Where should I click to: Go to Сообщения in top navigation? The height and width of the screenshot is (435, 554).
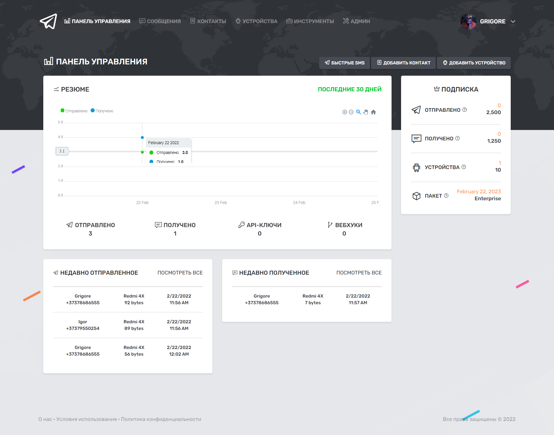[x=160, y=21]
